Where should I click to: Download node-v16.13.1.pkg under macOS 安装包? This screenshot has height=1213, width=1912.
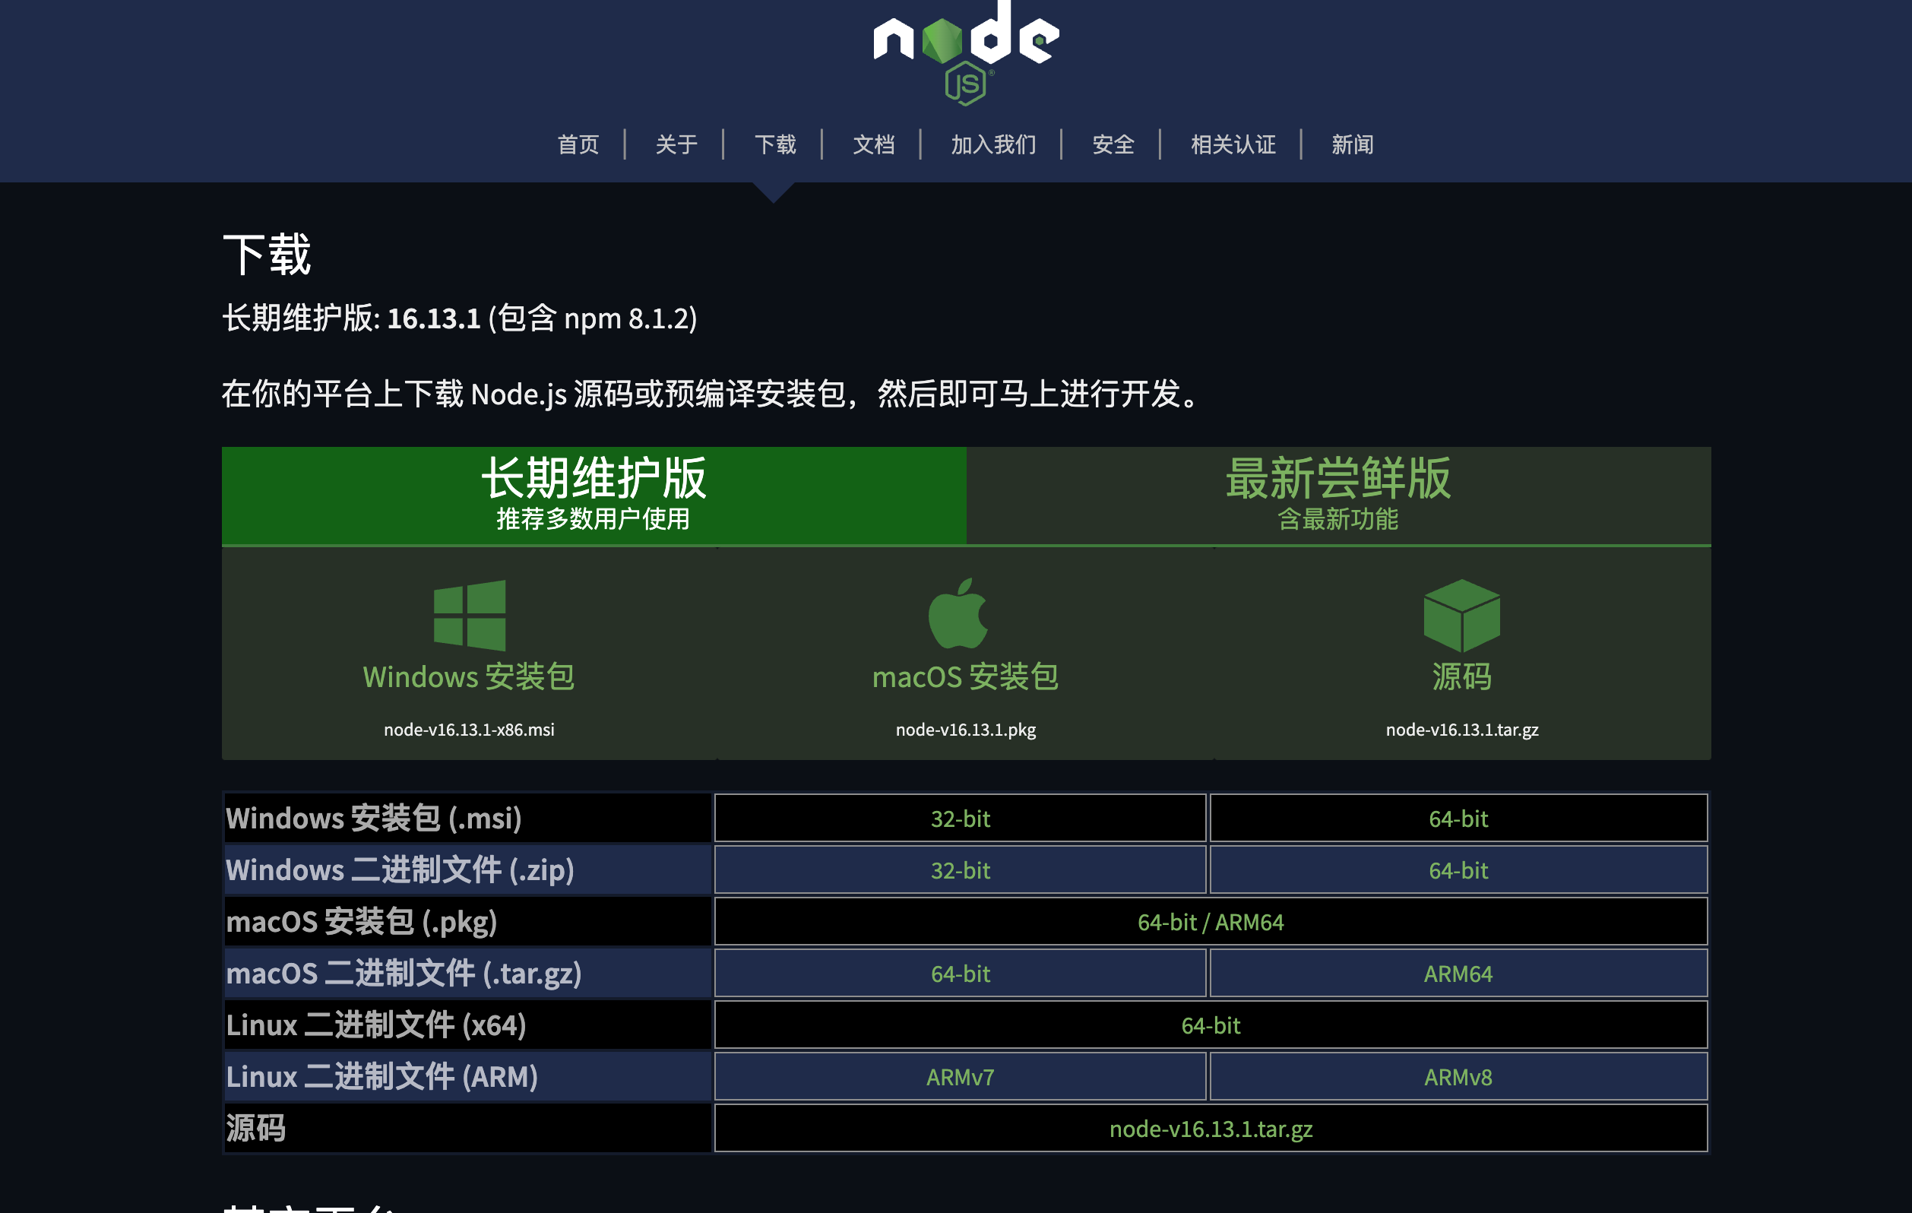(x=966, y=729)
